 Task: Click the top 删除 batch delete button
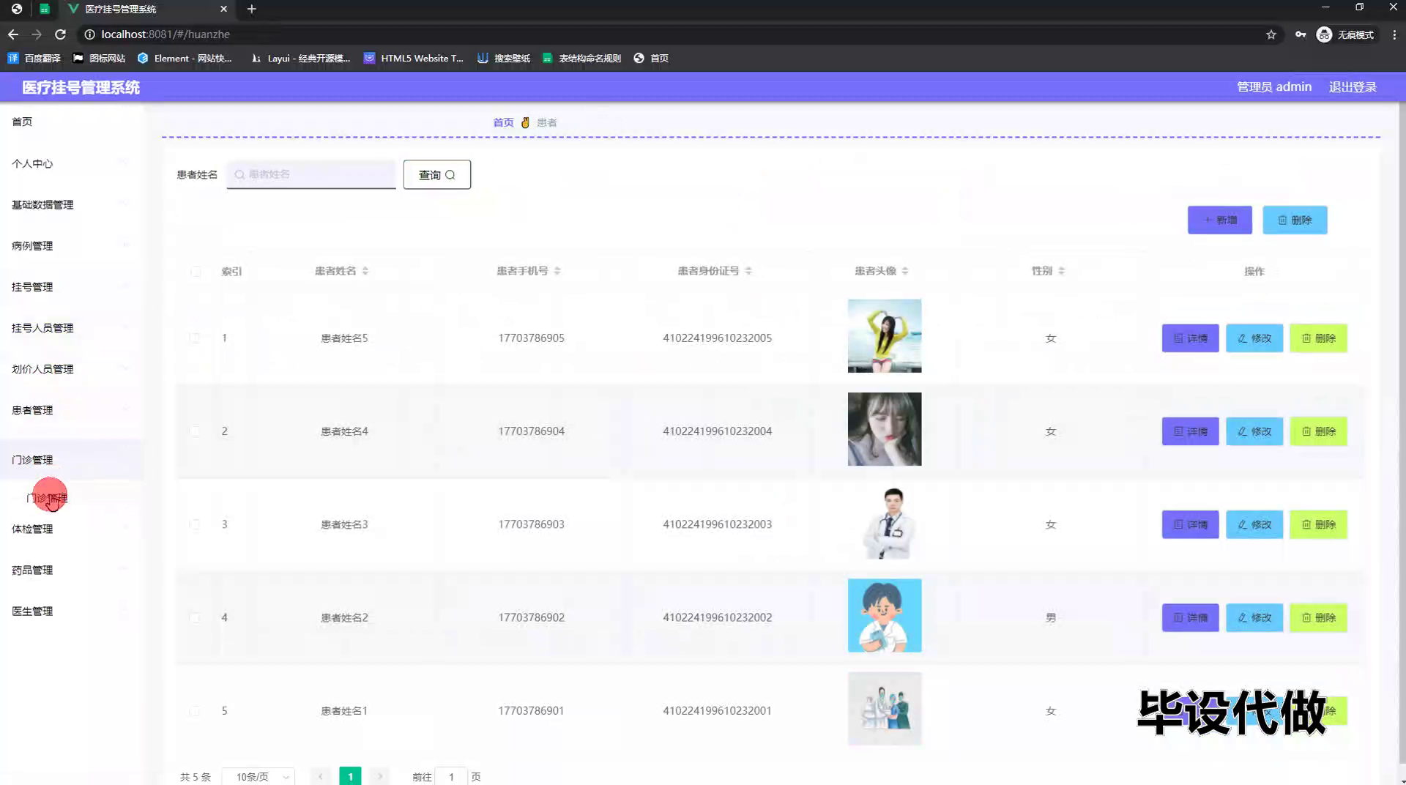click(1295, 220)
